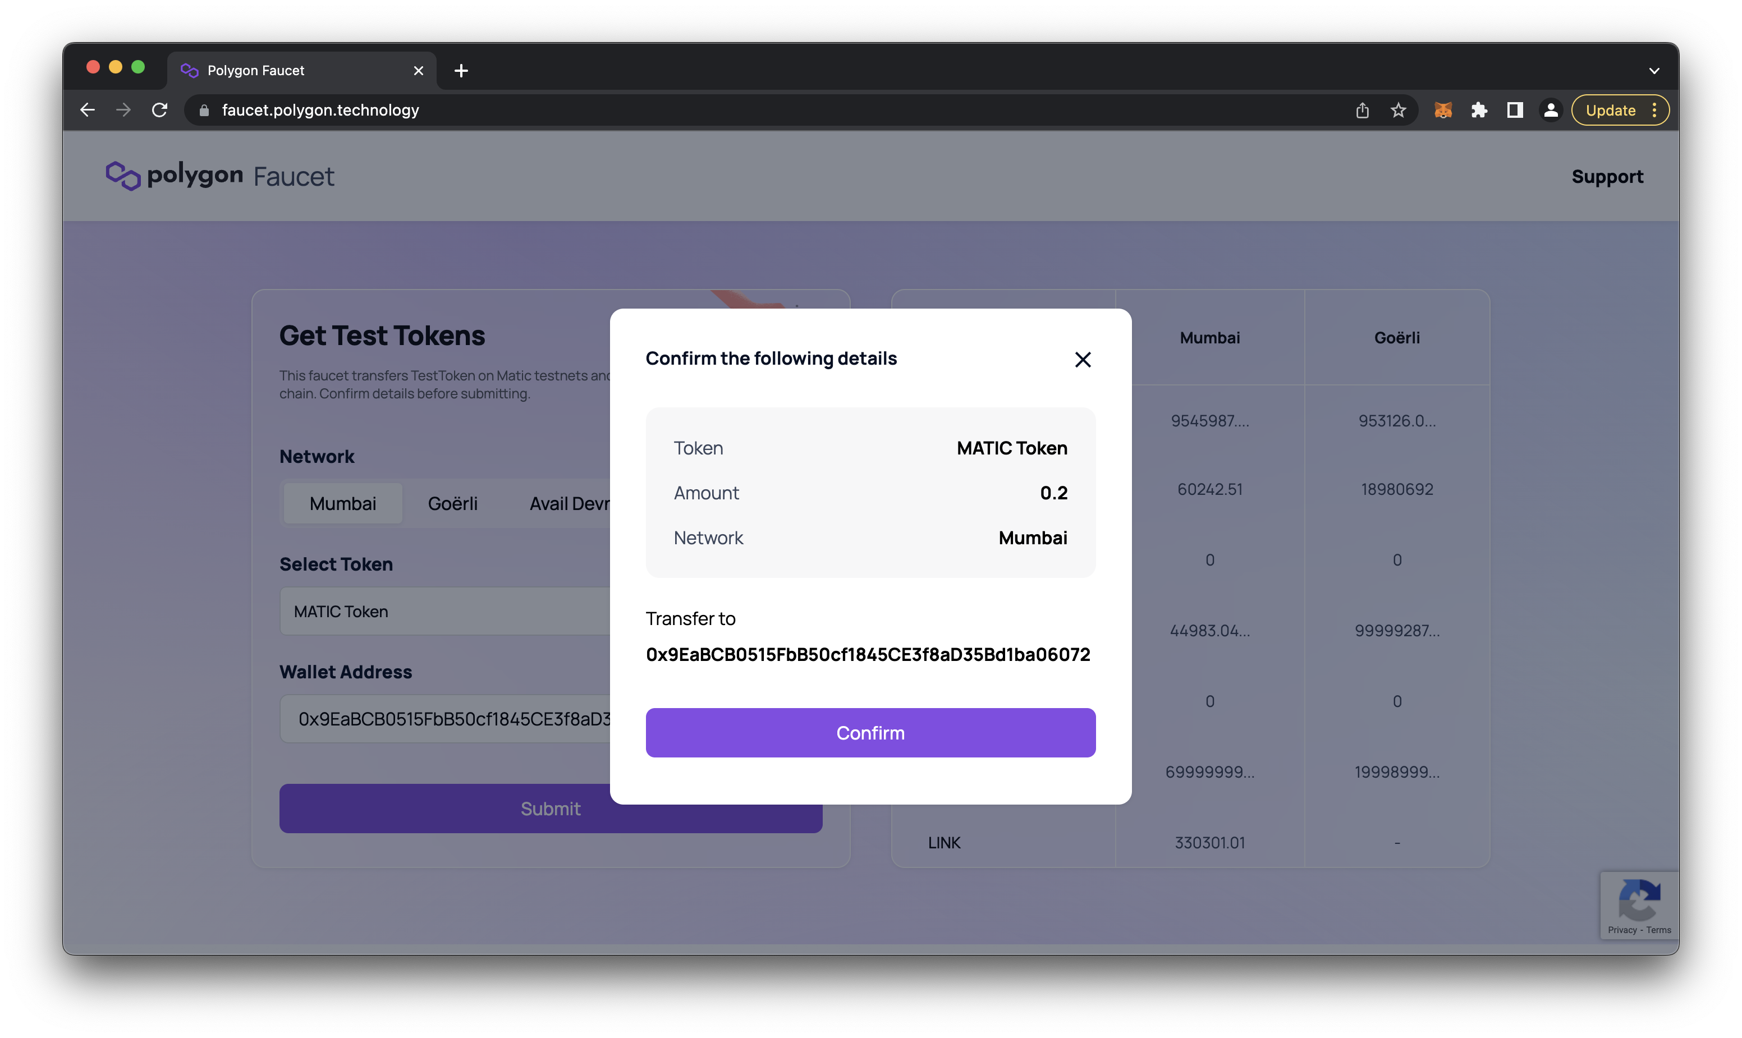Click the Wallet Address input field
This screenshot has width=1742, height=1038.
pos(445,718)
